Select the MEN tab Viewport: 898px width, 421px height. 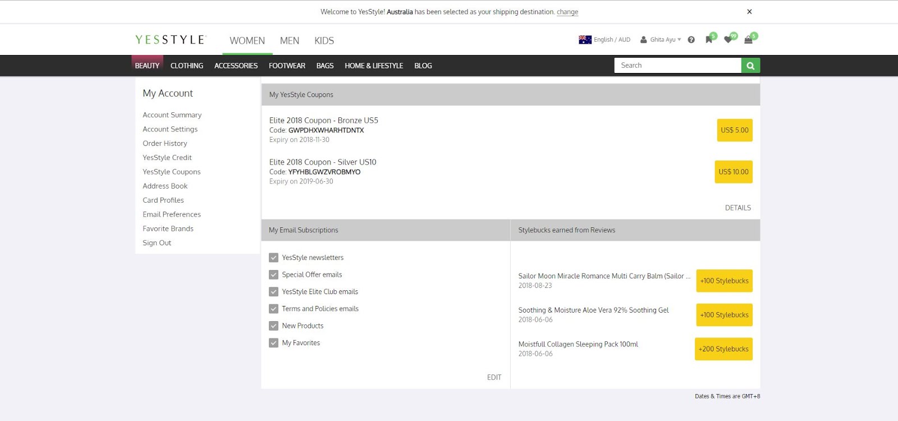pos(290,41)
